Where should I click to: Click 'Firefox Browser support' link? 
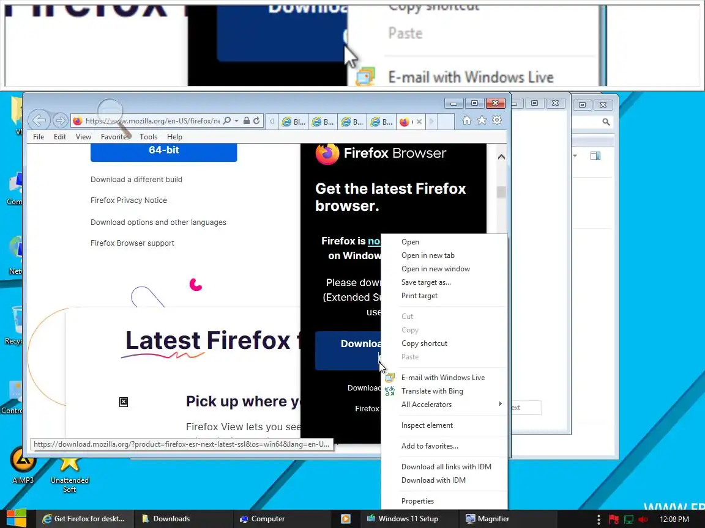pyautogui.click(x=132, y=243)
